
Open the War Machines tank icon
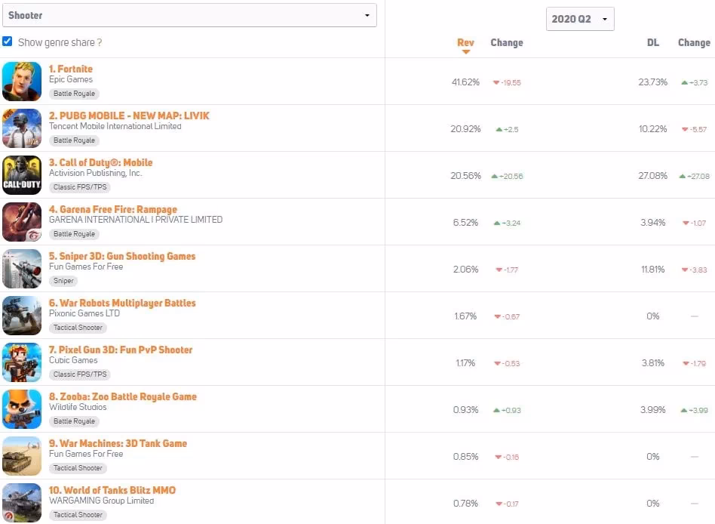(22, 457)
